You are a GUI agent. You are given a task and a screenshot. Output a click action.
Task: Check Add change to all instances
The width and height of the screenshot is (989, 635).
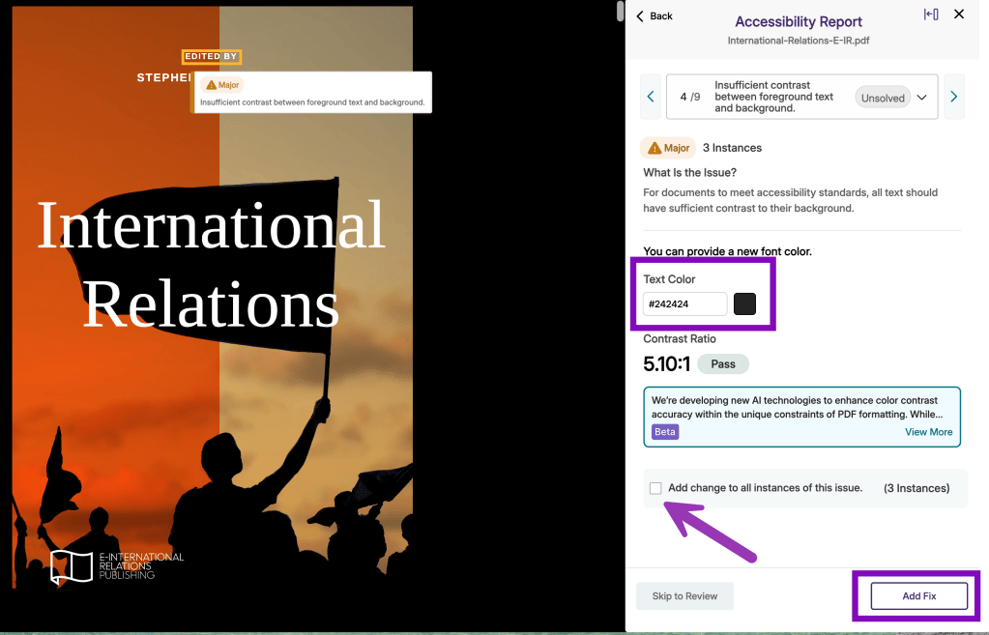[x=655, y=488]
